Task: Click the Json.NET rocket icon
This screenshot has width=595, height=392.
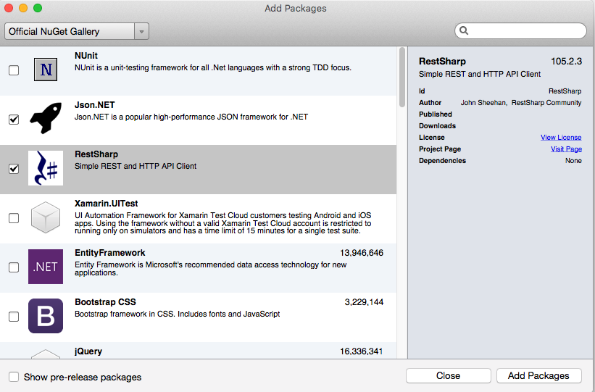Action: tap(46, 119)
